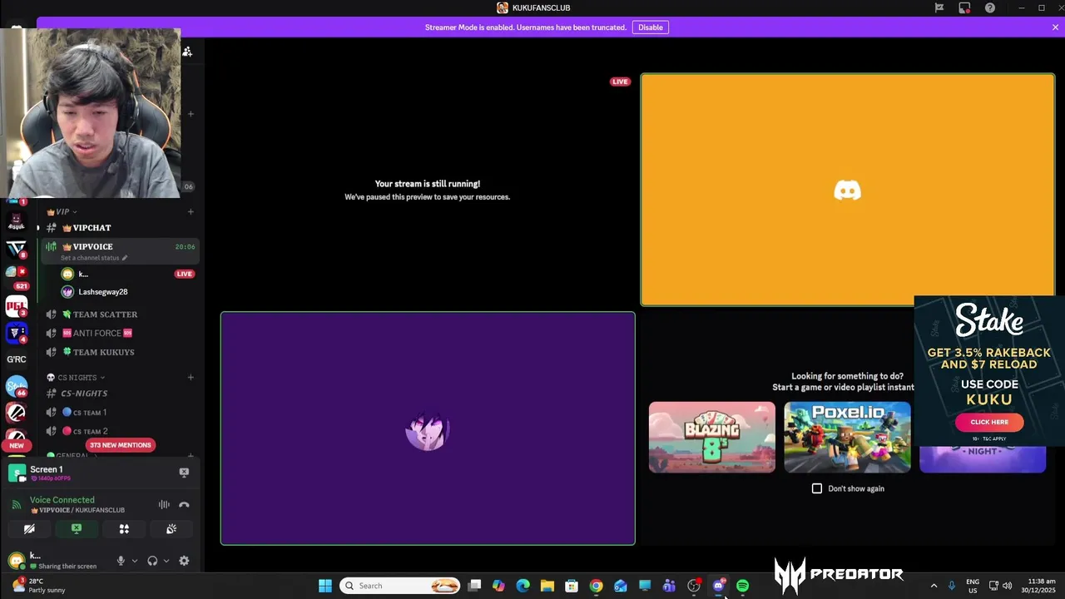Viewport: 1065px width, 599px height.
Task: Open the 28°C Partly sunny weather widget
Action: pos(38,586)
